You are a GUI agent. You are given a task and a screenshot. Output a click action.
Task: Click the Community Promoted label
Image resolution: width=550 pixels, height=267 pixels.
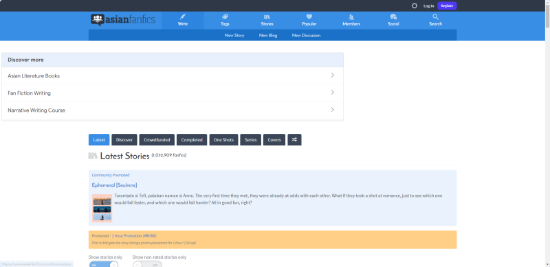(x=111, y=175)
